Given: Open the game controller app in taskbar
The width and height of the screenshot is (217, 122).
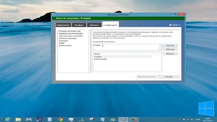Looking at the screenshot, I should pos(29,119).
